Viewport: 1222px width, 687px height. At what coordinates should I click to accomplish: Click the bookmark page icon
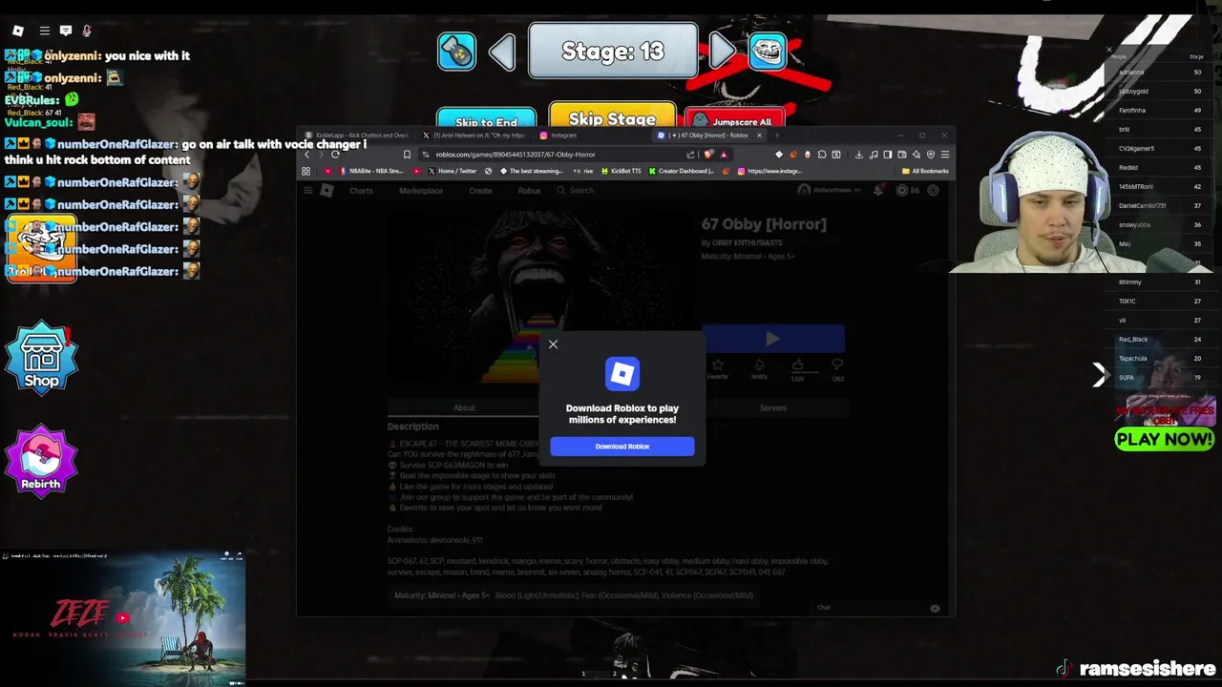407,155
